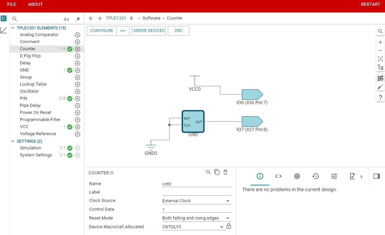
Task: Navigate back with the left arrow
Action: coord(91,19)
